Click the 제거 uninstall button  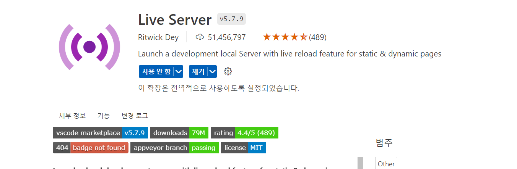click(198, 71)
